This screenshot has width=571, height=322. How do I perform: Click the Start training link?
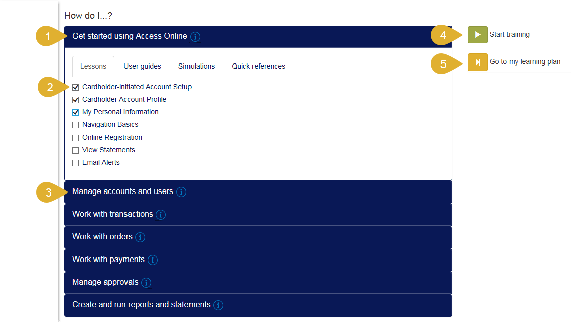click(510, 34)
